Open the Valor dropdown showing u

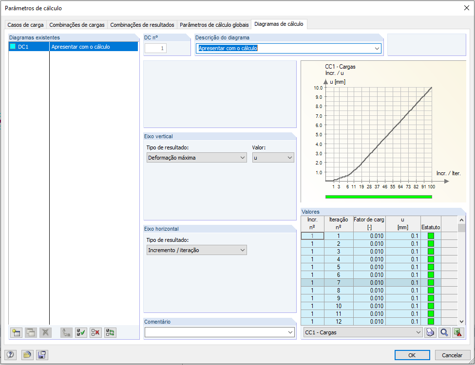point(273,158)
